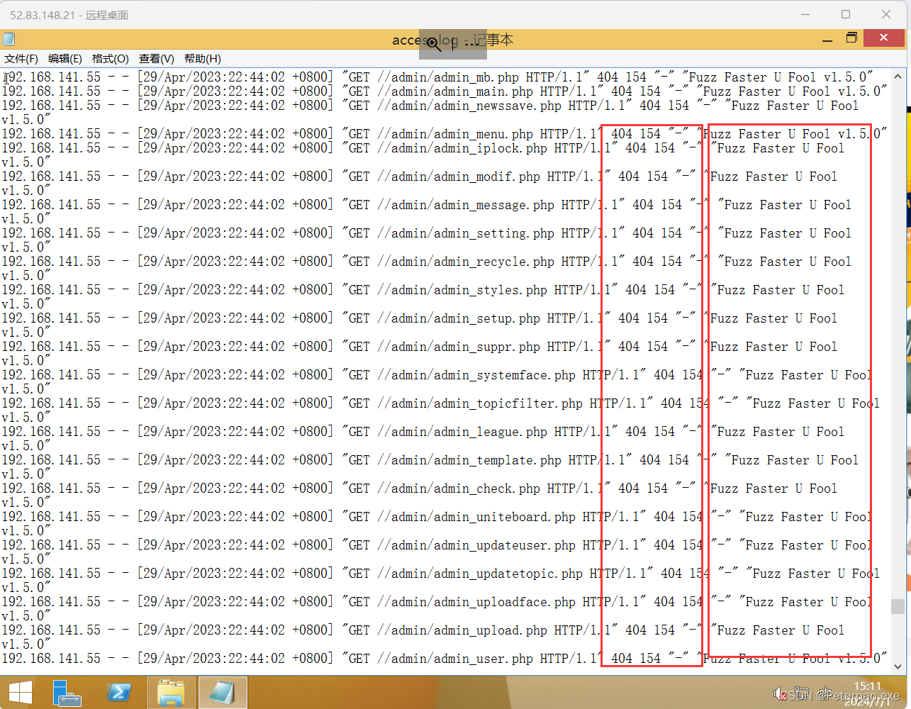Restore down the Notepad window
The height and width of the screenshot is (709, 911).
click(x=852, y=38)
